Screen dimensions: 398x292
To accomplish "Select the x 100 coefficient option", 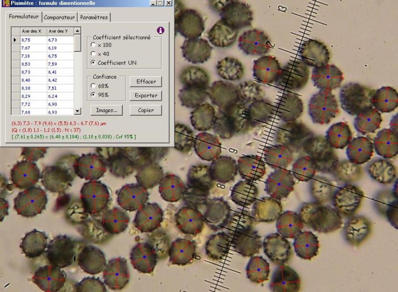I will (94, 45).
